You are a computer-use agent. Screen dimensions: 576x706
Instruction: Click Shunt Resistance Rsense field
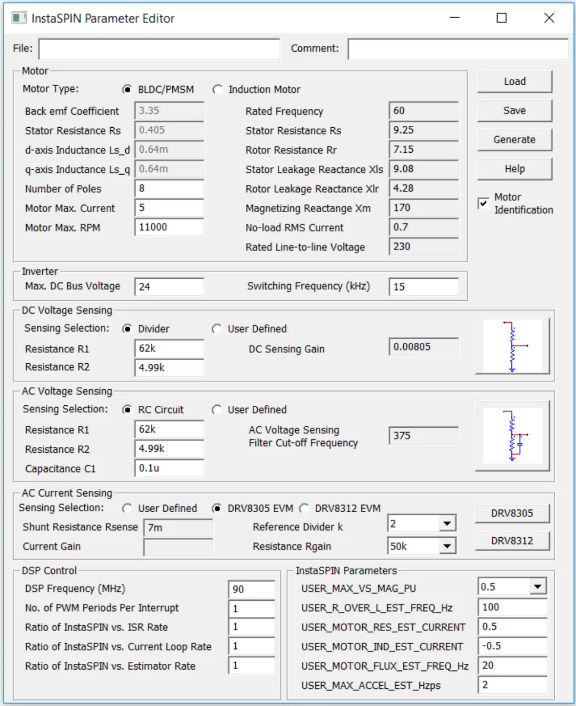click(x=178, y=528)
